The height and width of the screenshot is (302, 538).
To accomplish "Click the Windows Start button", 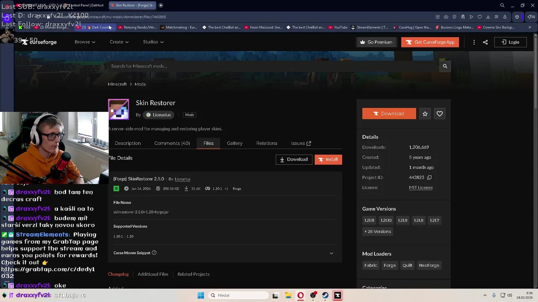I will point(200,295).
